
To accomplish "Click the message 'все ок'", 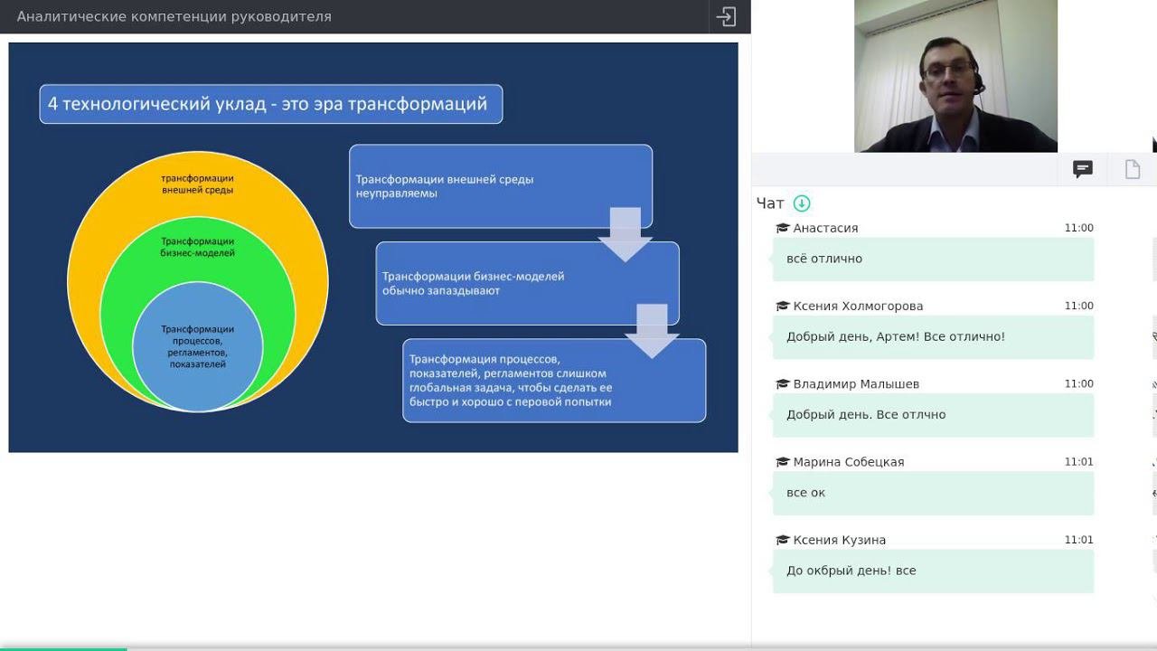I will click(933, 493).
